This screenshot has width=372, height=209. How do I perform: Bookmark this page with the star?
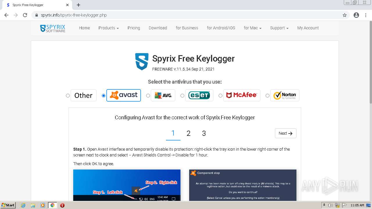[x=345, y=15]
